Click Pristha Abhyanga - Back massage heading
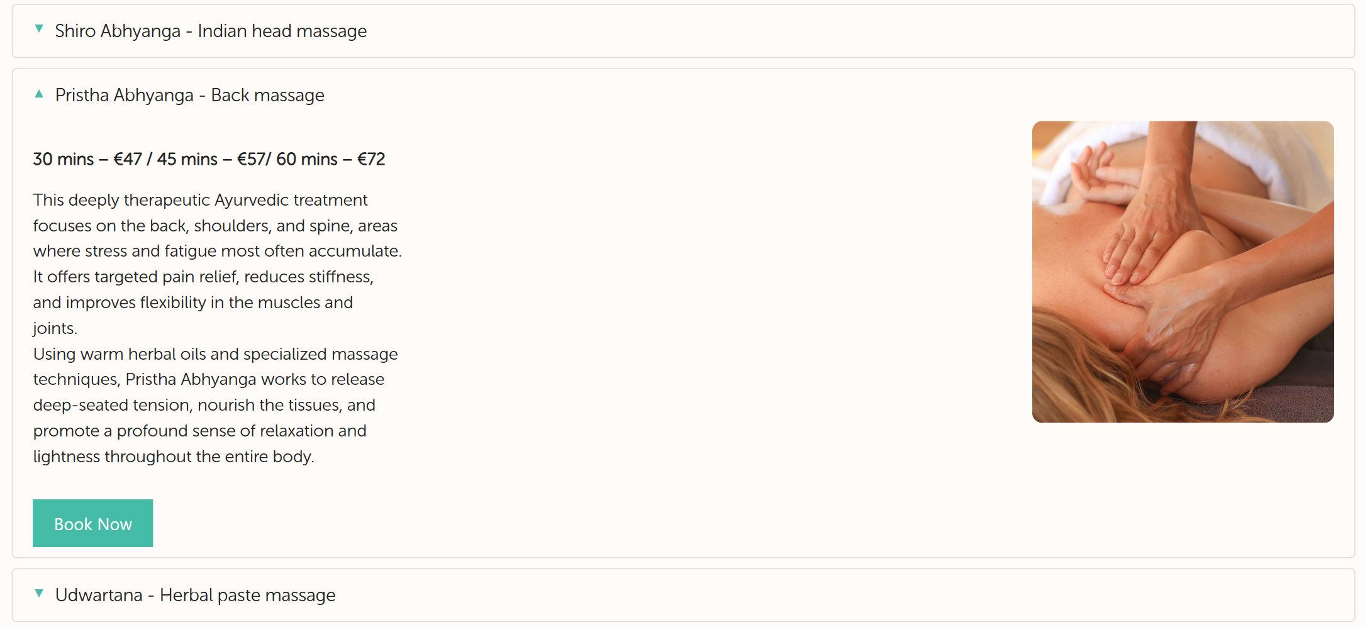The height and width of the screenshot is (627, 1365). pos(189,95)
